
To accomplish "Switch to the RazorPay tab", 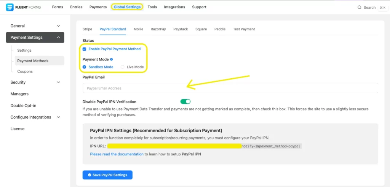I will coord(158,29).
